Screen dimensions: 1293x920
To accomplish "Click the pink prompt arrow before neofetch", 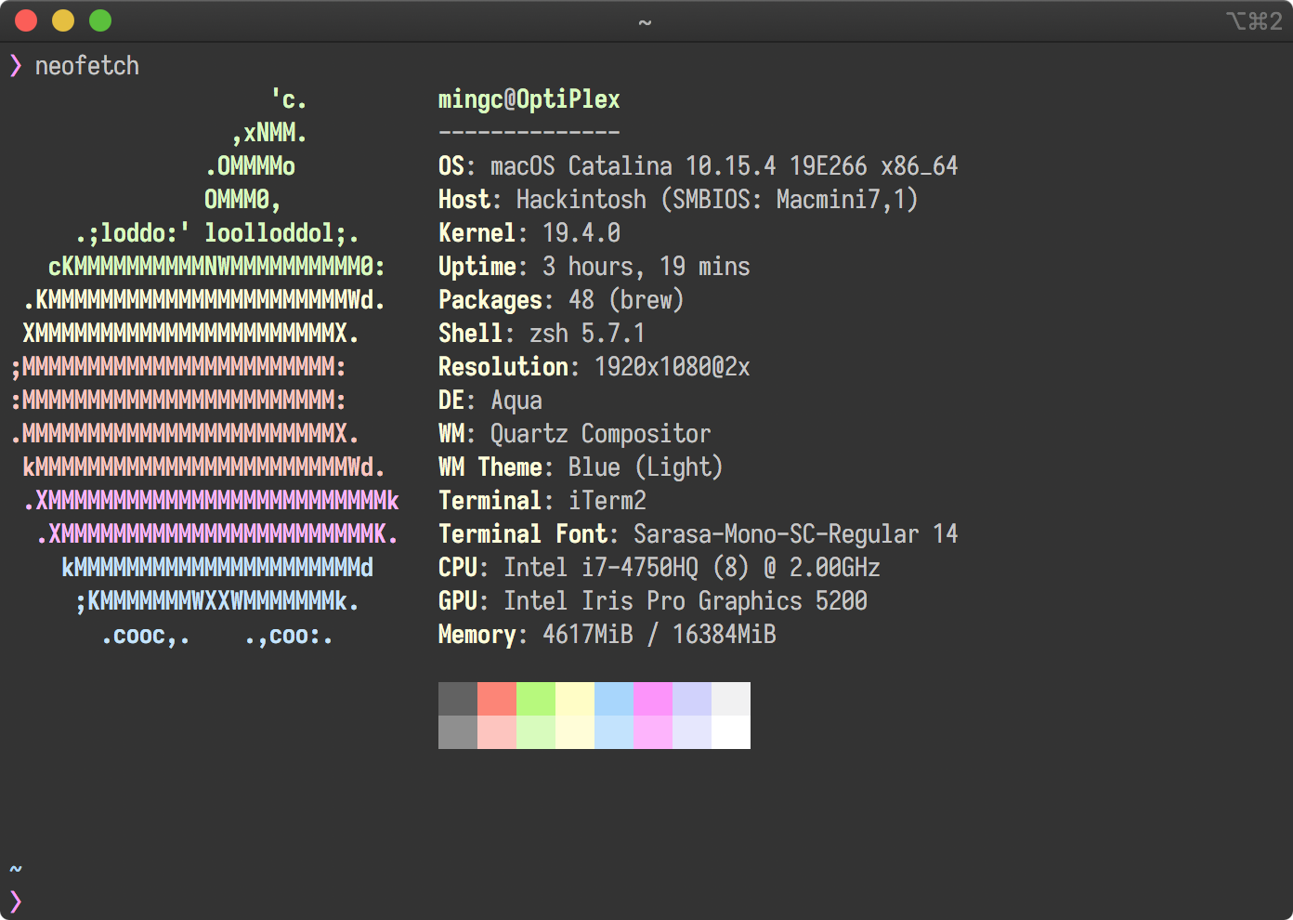I will point(16,65).
